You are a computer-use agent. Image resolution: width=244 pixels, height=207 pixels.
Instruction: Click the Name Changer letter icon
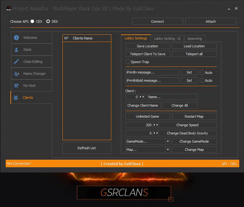[16, 73]
